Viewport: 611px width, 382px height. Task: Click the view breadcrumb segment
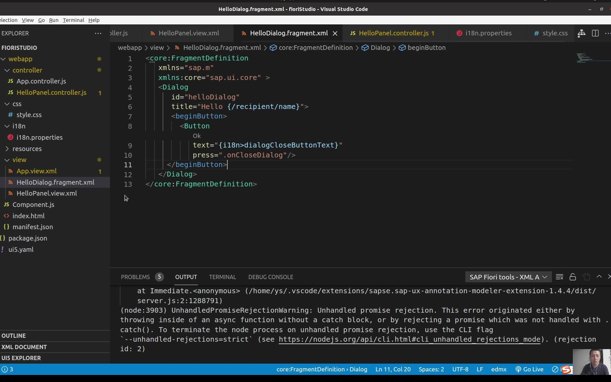157,48
